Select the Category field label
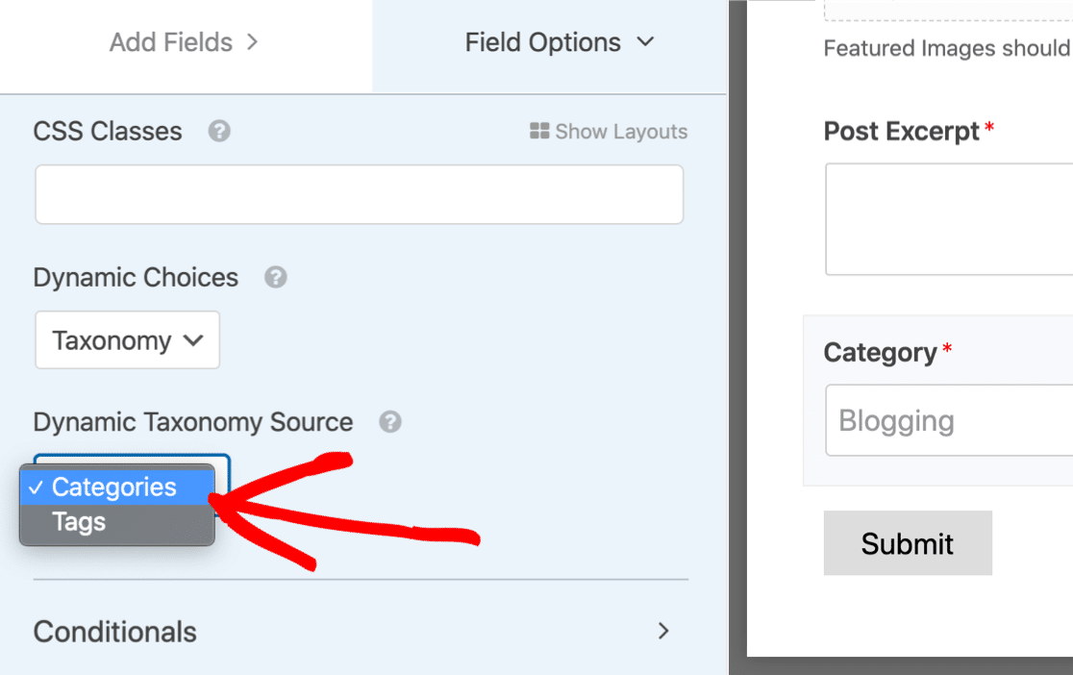This screenshot has height=675, width=1073. 880,353
